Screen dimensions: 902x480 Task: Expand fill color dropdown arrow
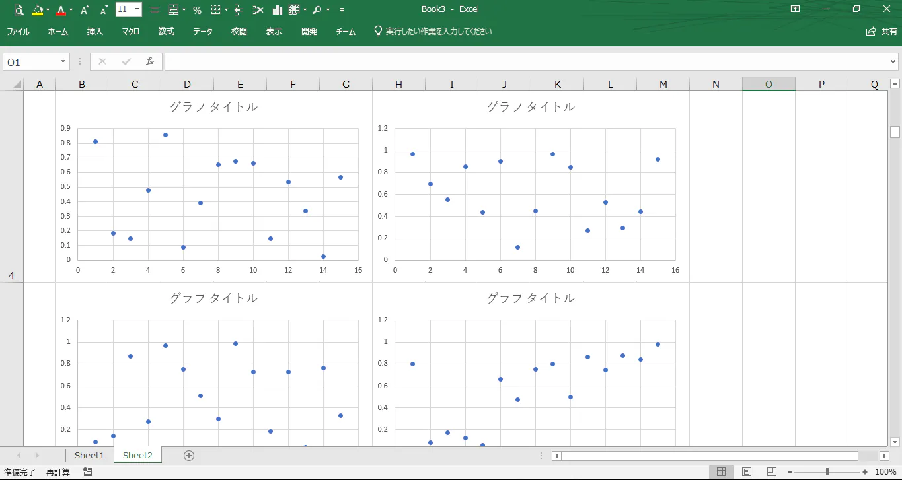48,10
